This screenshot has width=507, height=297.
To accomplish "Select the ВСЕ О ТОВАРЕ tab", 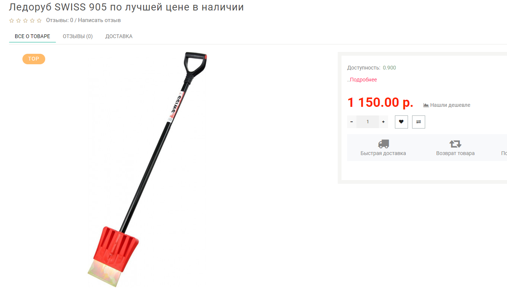I will pos(33,36).
